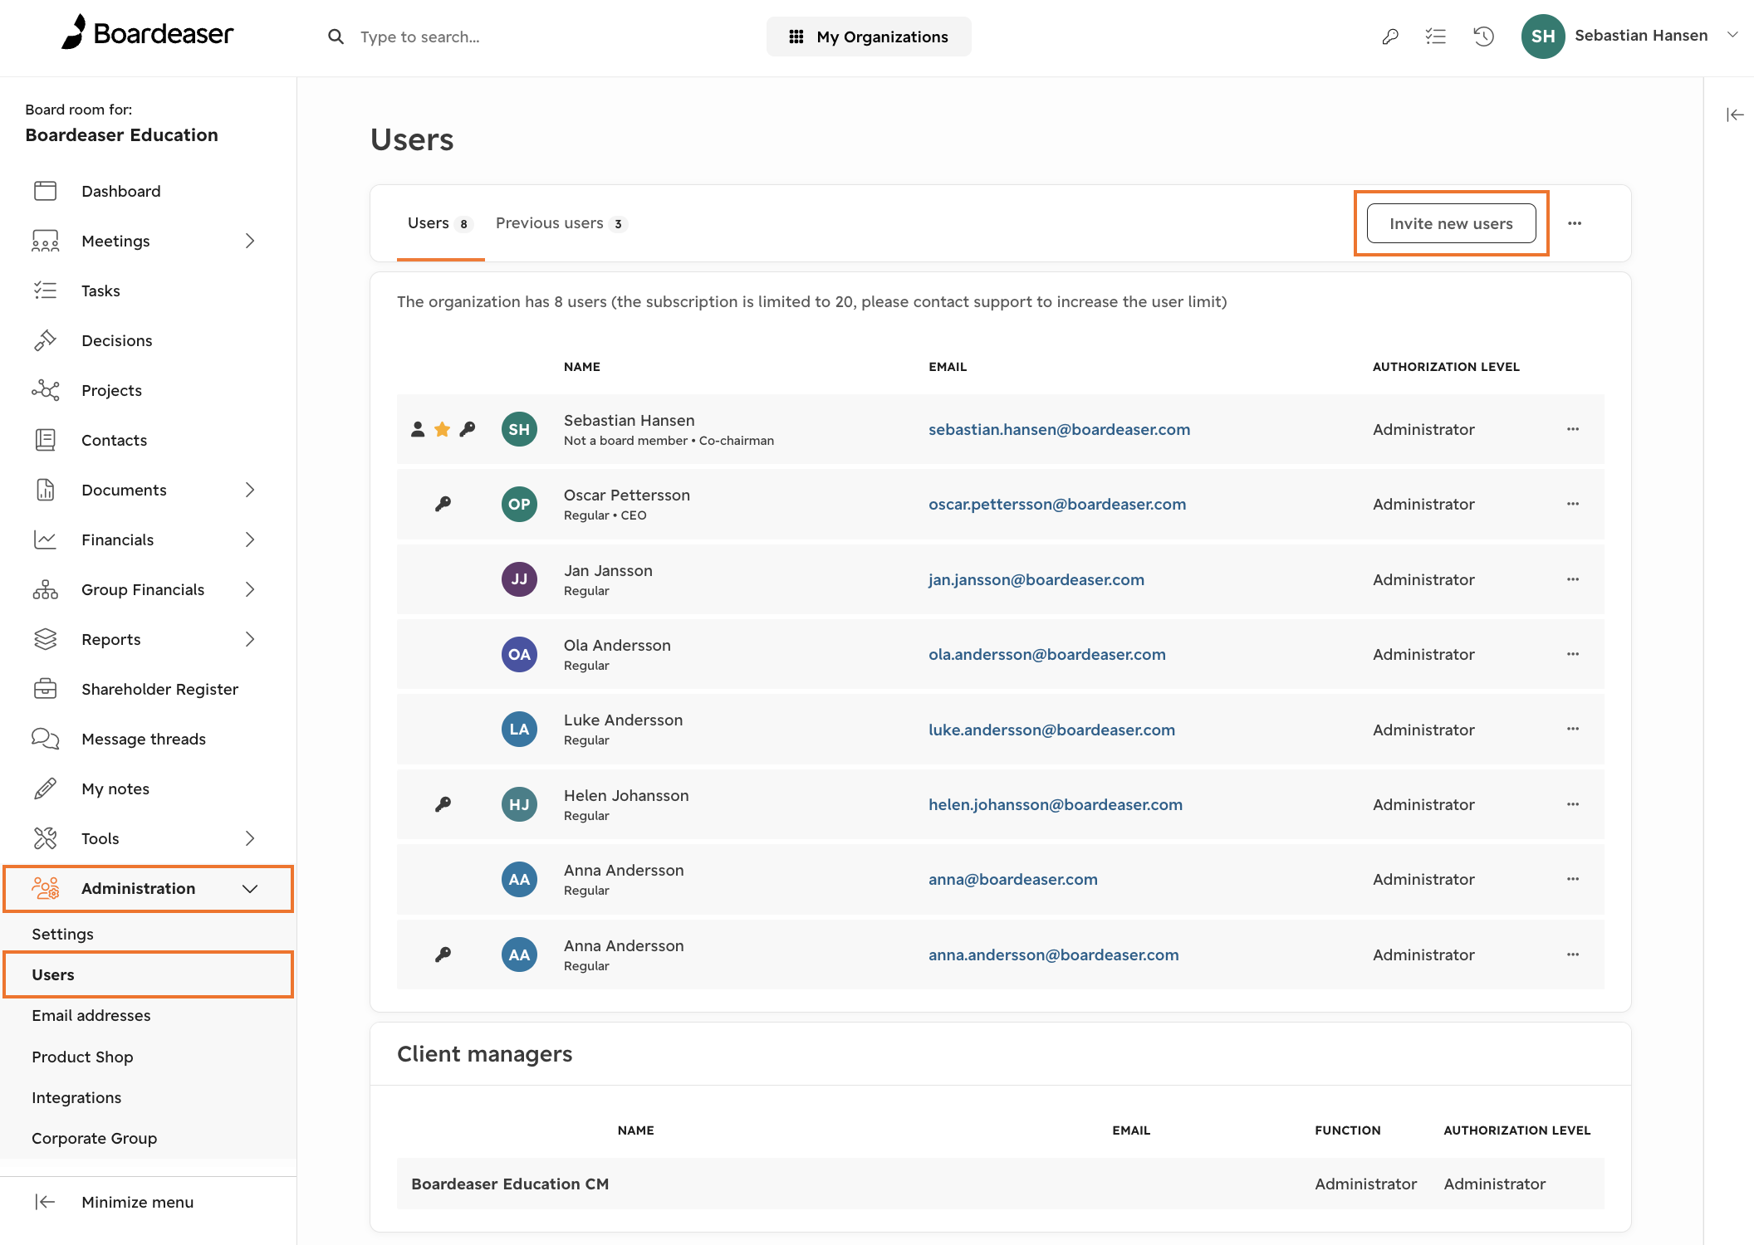Open the My Organizations switcher
Screen dimensions: 1754x1245
point(869,37)
